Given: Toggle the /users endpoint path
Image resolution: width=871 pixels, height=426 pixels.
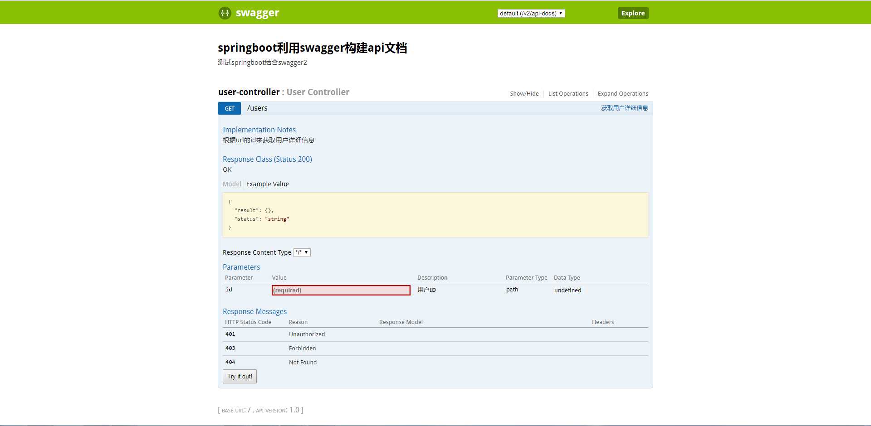Looking at the screenshot, I should [x=257, y=108].
